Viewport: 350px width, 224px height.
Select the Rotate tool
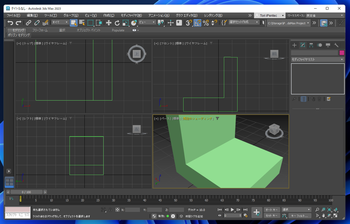(117, 23)
